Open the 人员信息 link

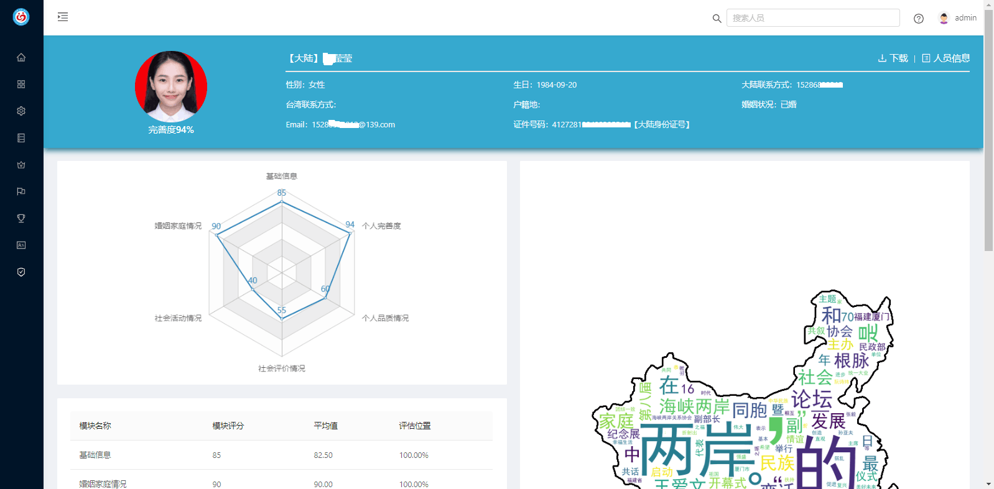945,58
